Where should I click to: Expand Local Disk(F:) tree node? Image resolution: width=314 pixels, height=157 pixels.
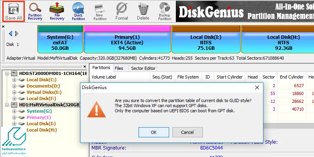tap(14, 99)
